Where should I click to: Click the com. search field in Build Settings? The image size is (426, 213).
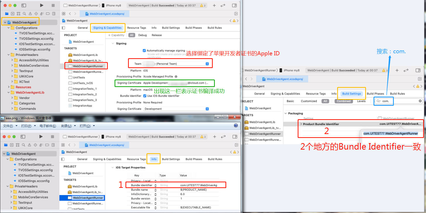[x=398, y=101]
